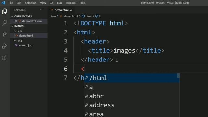Open the Selection menu
208x117 pixels.
31,3
